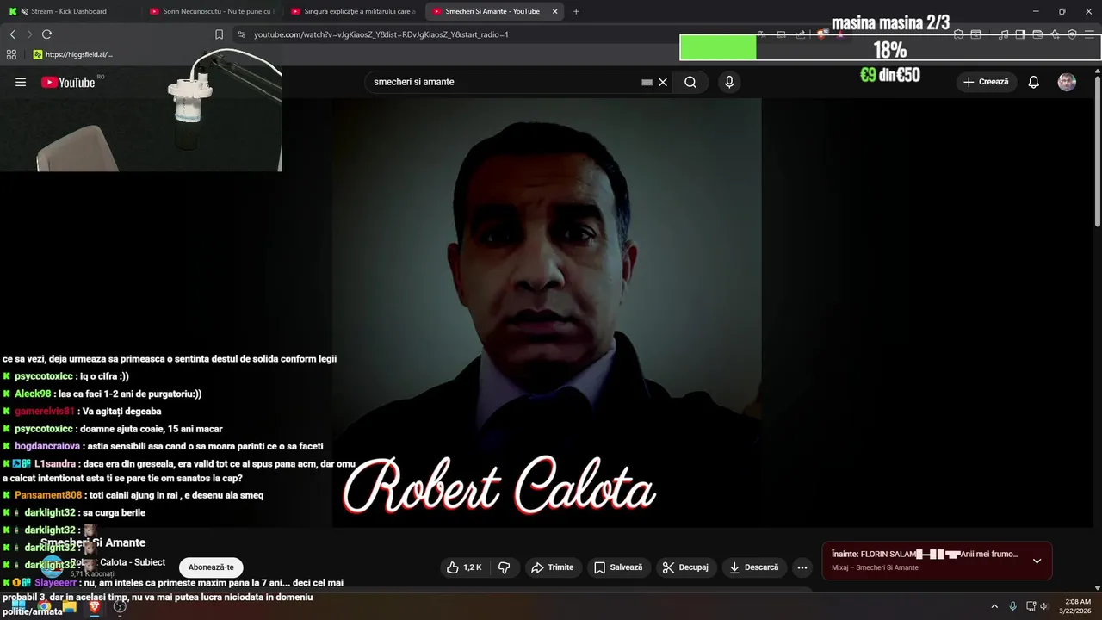Image resolution: width=1102 pixels, height=620 pixels.
Task: Click chat username bogdancraiova
Action: point(47,446)
